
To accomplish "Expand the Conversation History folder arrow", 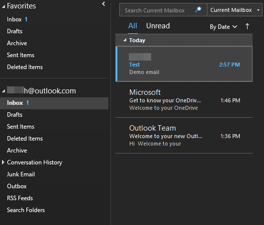I will [3, 162].
